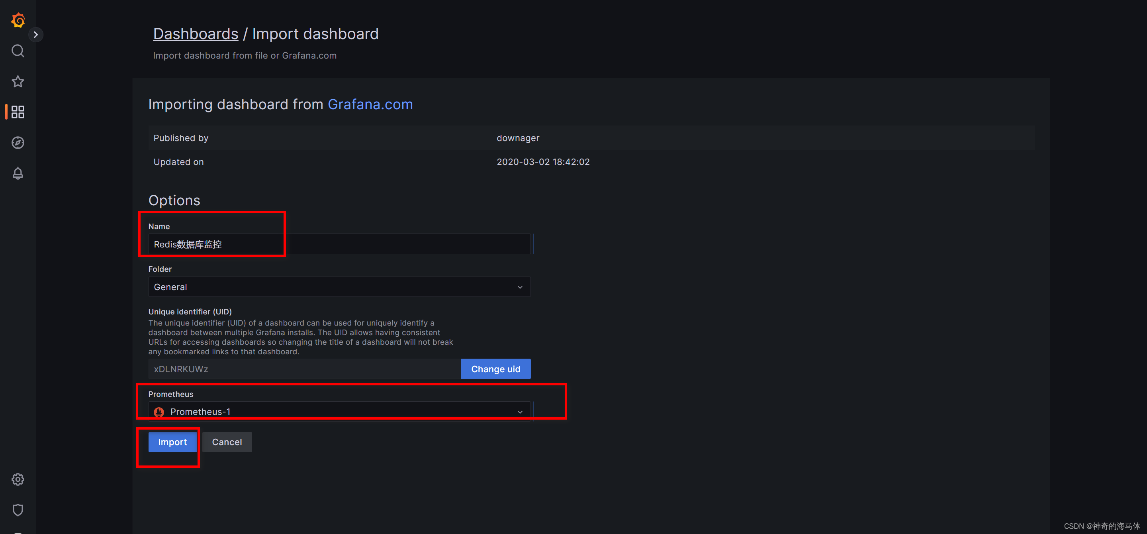Click the Cancel button
1147x534 pixels.
pyautogui.click(x=227, y=442)
